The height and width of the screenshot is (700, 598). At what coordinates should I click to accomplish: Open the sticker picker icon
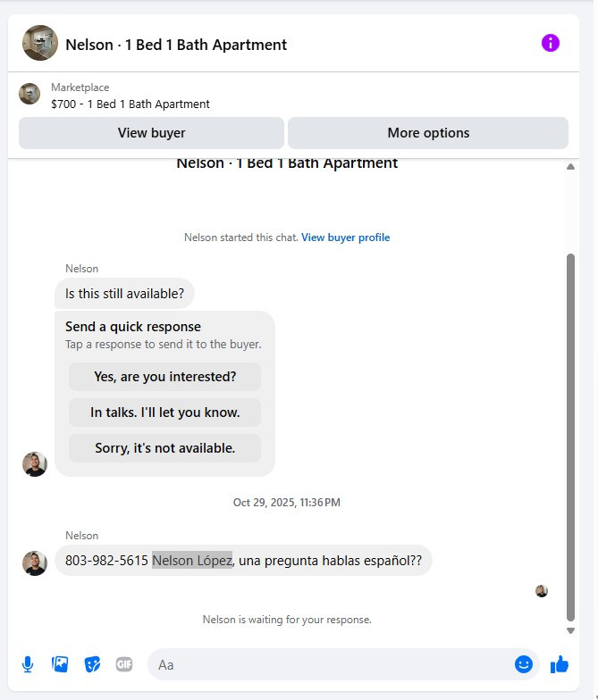tap(92, 664)
